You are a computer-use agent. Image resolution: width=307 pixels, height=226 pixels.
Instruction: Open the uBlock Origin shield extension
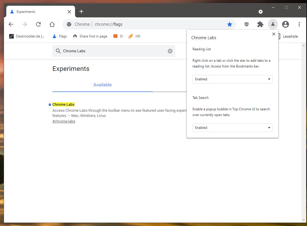click(247, 24)
